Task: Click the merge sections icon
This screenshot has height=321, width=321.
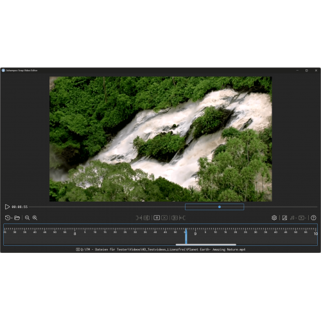Action: click(175, 218)
